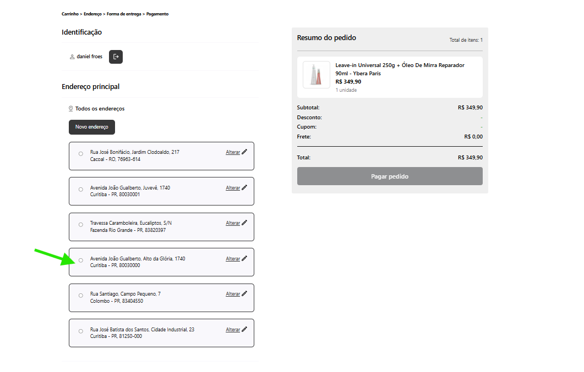Screen dimensions: 584x372
Task: Click Alterar for Rua José Batista address
Action: pyautogui.click(x=233, y=330)
